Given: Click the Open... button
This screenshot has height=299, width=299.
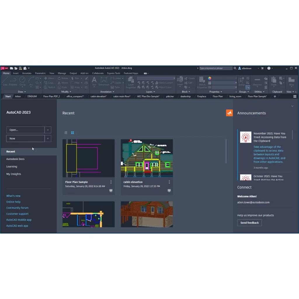Looking at the screenshot, I should [x=26, y=130].
